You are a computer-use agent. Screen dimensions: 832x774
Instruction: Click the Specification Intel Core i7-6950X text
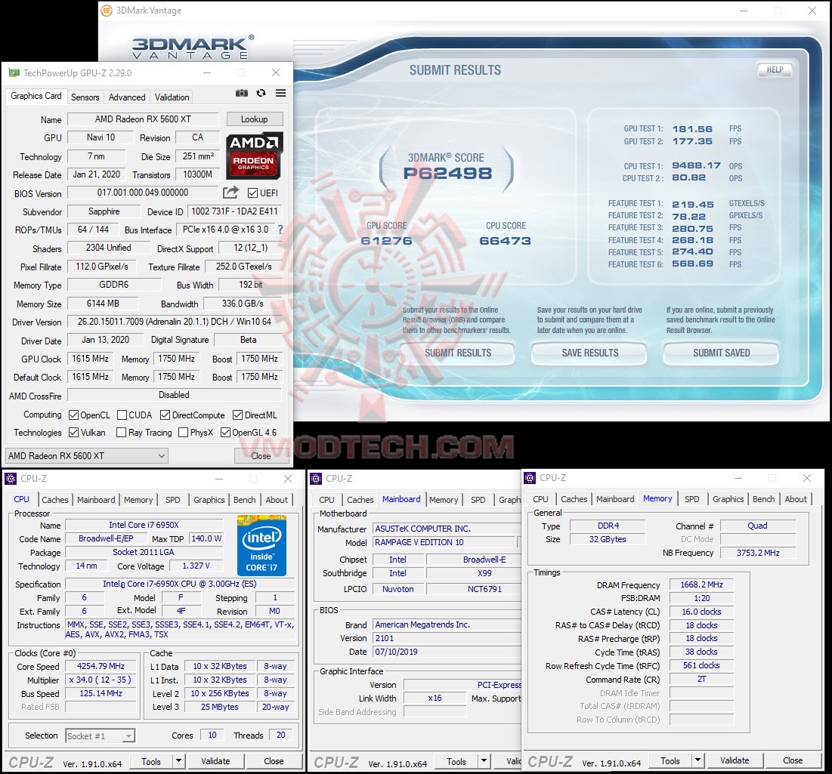tap(180, 584)
